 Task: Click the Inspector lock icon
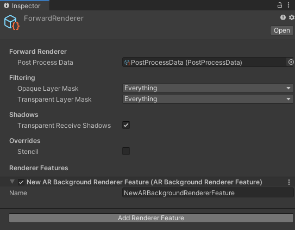pos(280,5)
